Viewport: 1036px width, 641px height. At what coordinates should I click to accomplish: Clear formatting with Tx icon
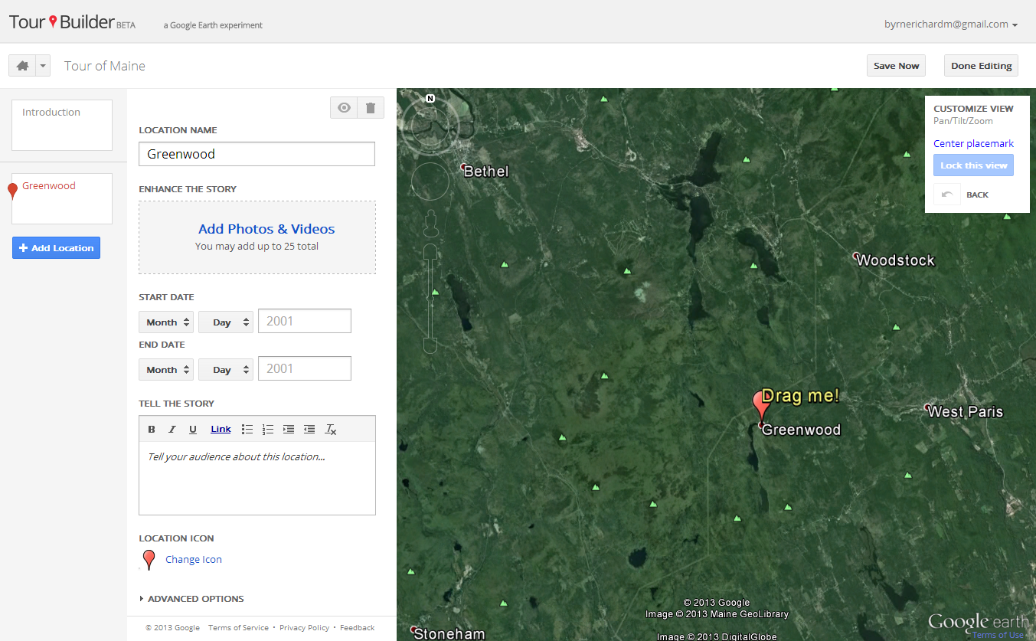pyautogui.click(x=331, y=430)
